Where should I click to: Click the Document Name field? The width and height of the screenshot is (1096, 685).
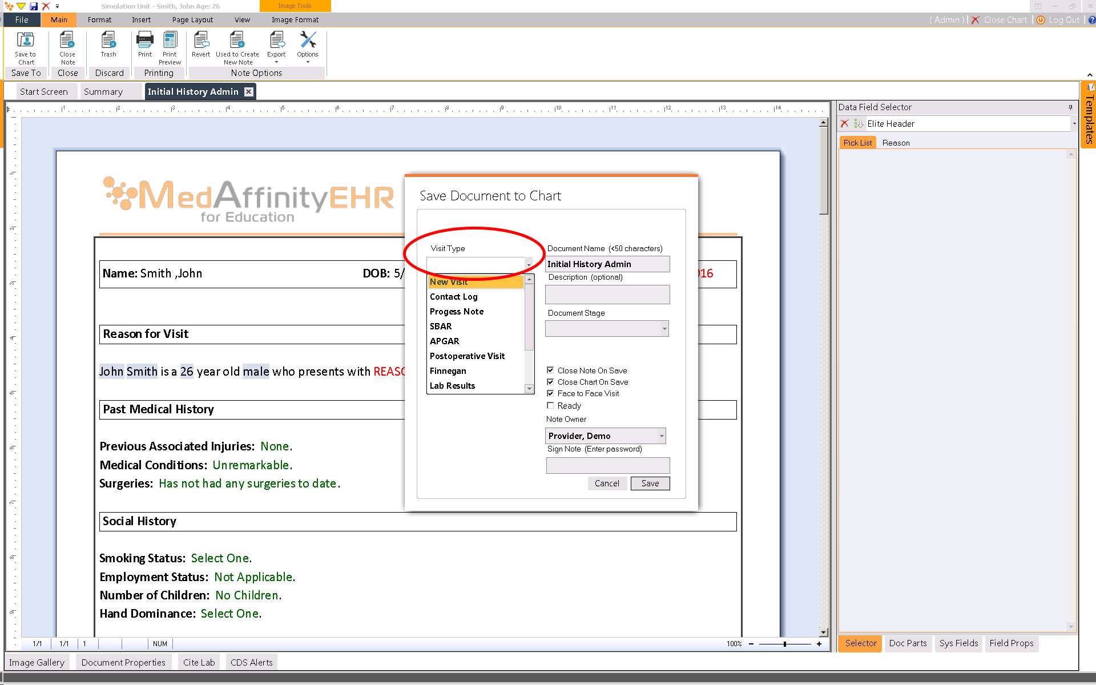[x=607, y=264]
